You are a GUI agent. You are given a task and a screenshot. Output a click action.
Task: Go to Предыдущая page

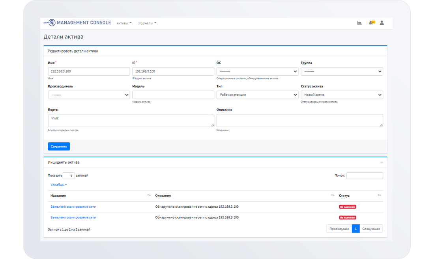tap(339, 229)
